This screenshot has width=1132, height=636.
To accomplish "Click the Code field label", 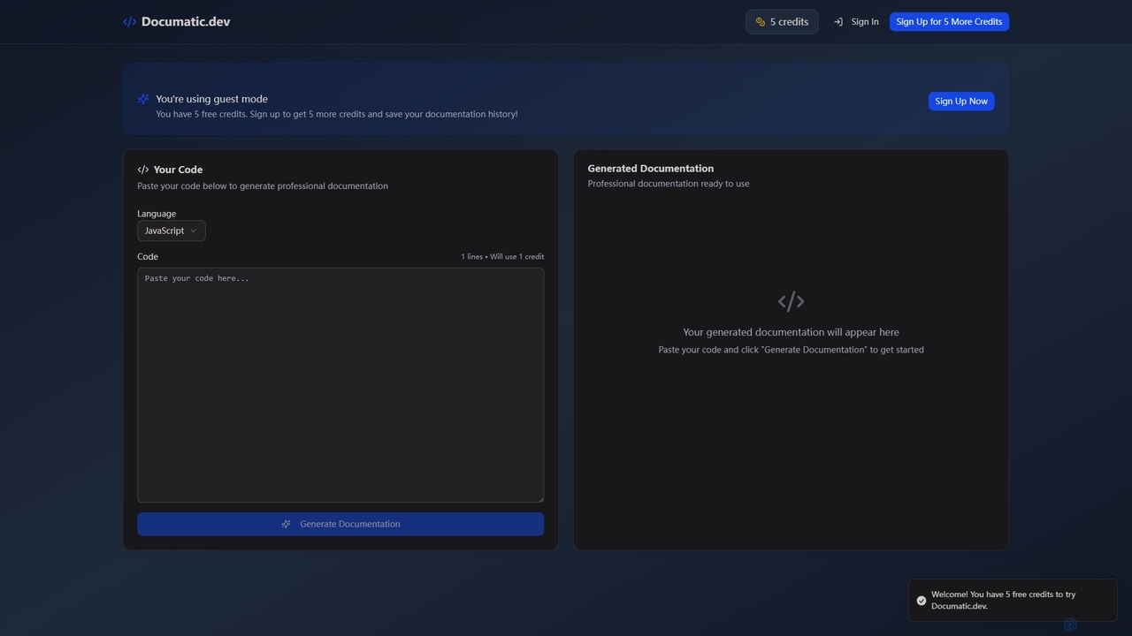I will (148, 257).
